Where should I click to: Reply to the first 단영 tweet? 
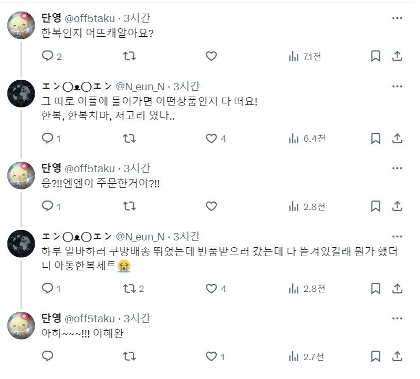pyautogui.click(x=48, y=56)
